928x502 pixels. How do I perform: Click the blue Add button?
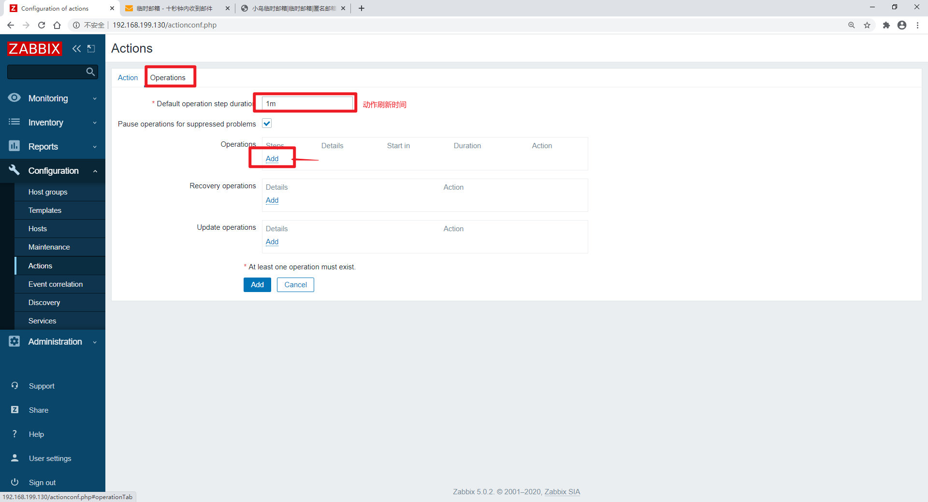(257, 285)
